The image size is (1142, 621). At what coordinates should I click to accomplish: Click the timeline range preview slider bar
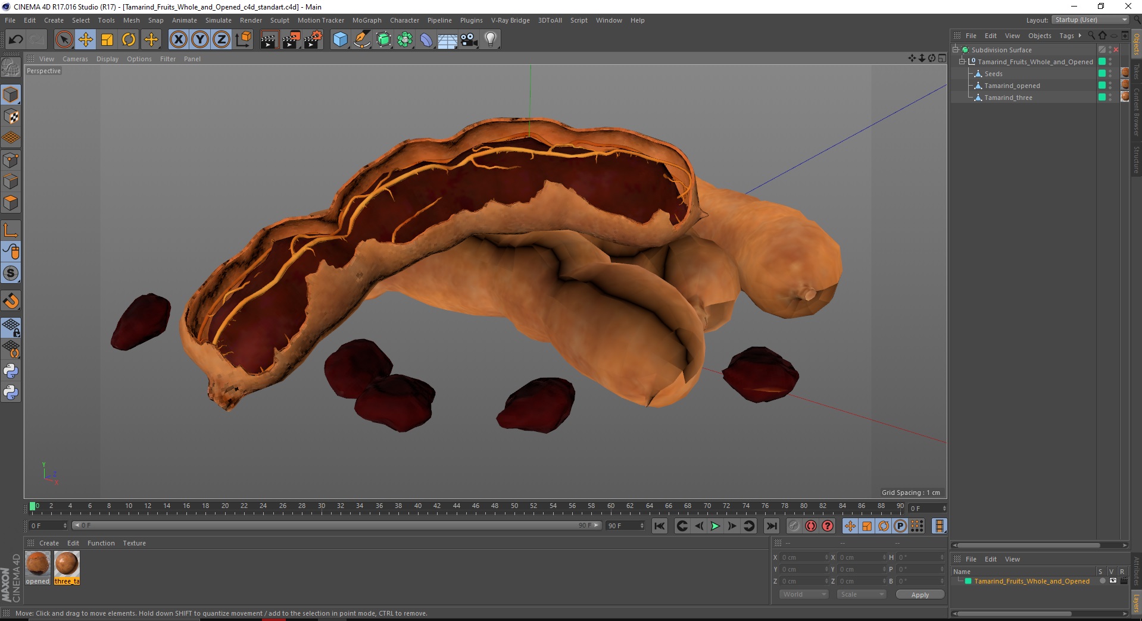point(336,525)
